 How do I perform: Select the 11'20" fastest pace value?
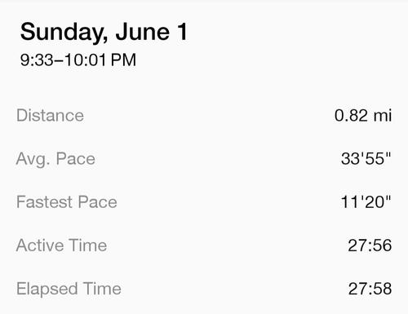[366, 201]
